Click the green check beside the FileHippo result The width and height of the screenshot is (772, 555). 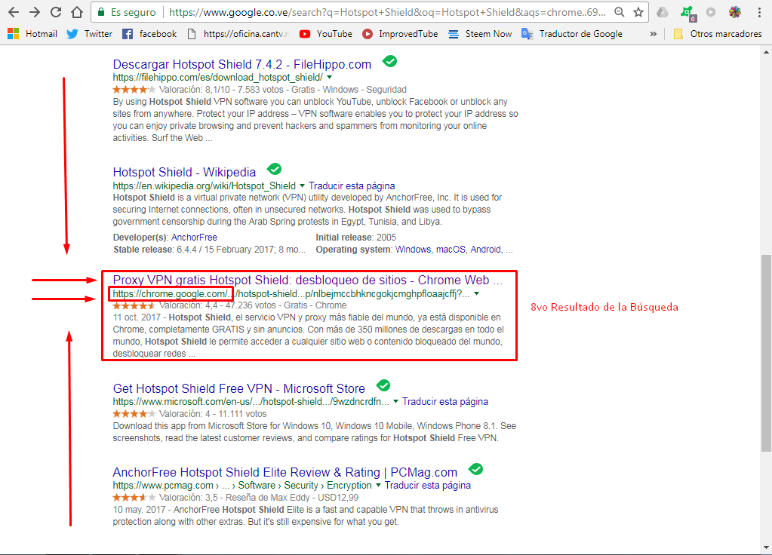pyautogui.click(x=389, y=62)
